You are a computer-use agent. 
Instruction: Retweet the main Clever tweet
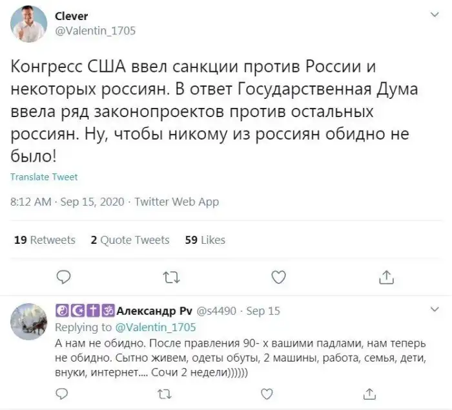171,277
